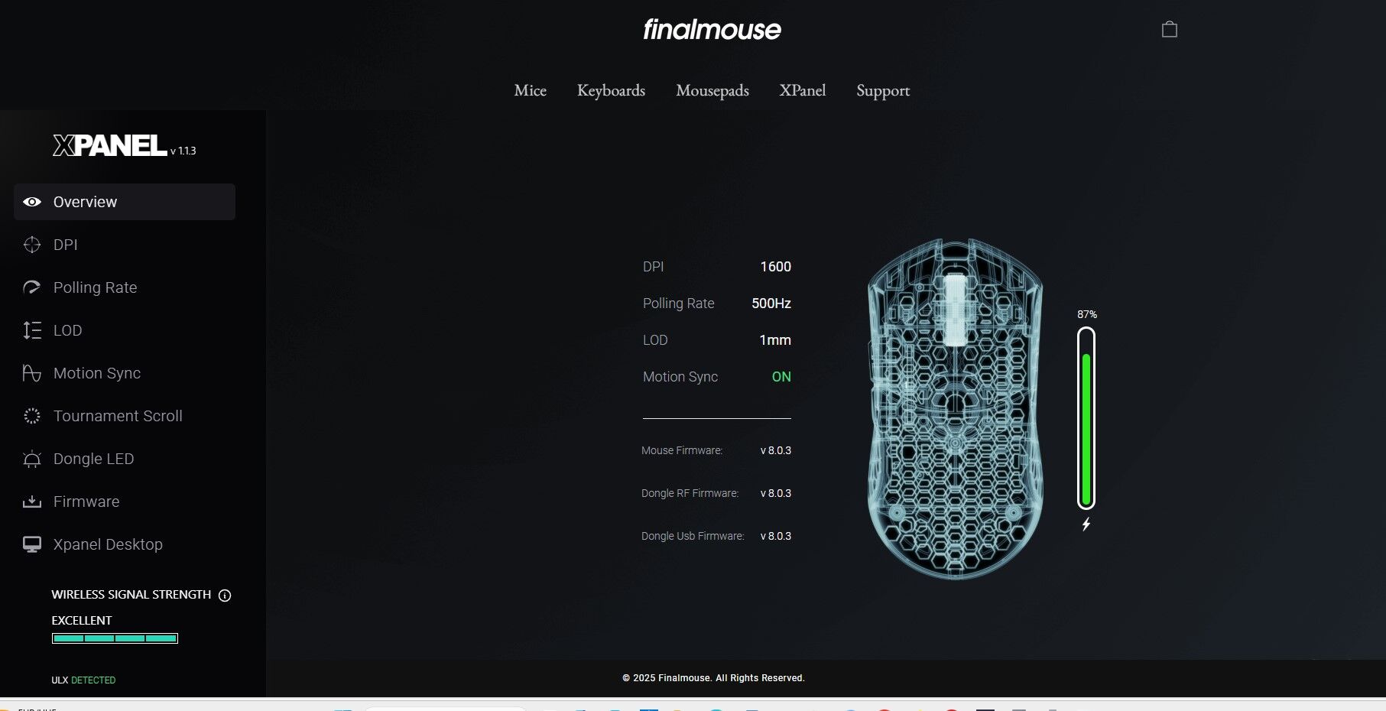Click the EXCELLENT signal status text

click(82, 620)
